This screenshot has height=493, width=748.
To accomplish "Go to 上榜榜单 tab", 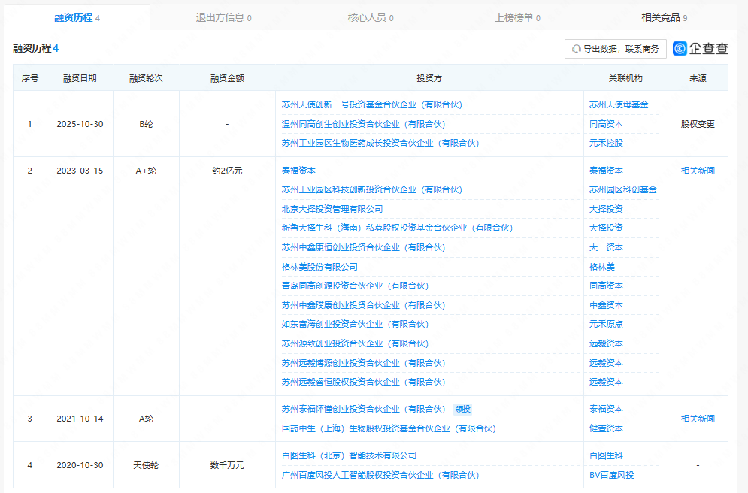I will point(517,17).
